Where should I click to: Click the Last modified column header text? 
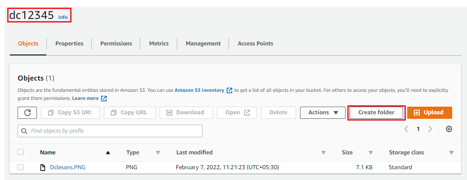click(194, 152)
